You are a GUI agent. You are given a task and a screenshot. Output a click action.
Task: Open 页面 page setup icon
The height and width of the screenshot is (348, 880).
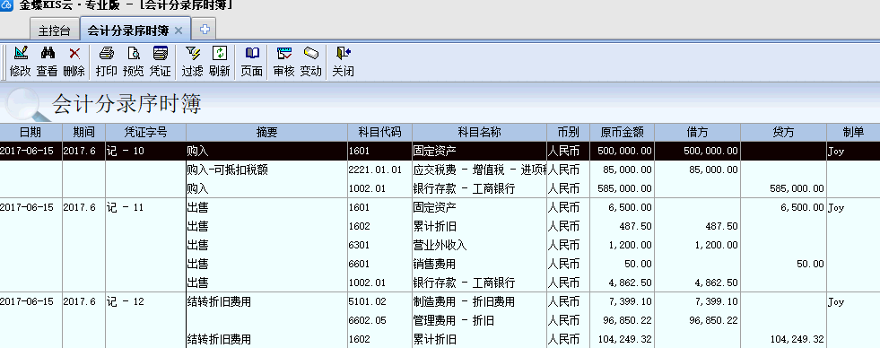(252, 53)
